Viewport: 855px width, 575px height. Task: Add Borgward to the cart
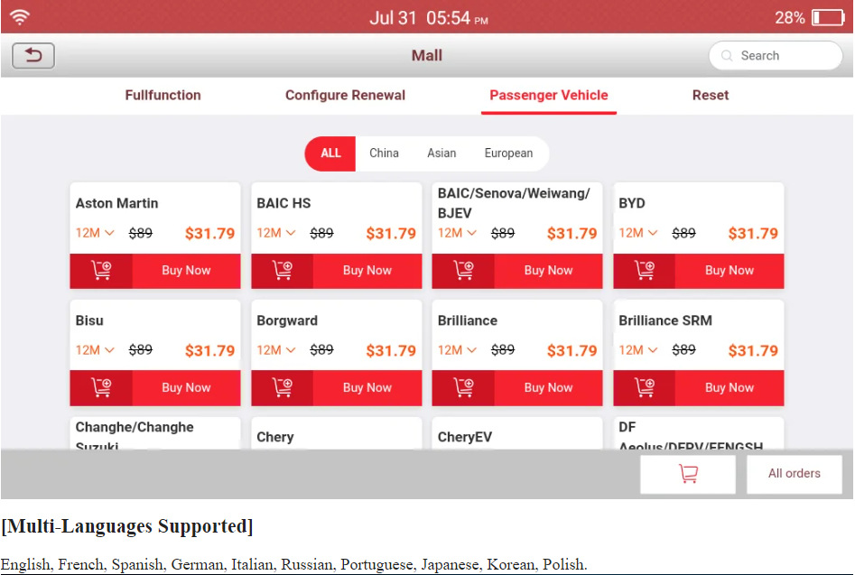(282, 387)
